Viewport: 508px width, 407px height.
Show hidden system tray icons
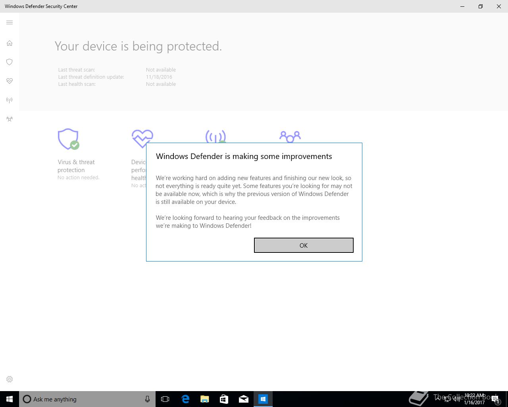click(x=438, y=399)
